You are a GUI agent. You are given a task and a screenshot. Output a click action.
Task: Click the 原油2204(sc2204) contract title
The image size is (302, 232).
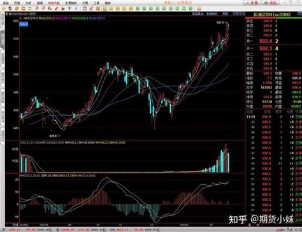[x=272, y=15]
